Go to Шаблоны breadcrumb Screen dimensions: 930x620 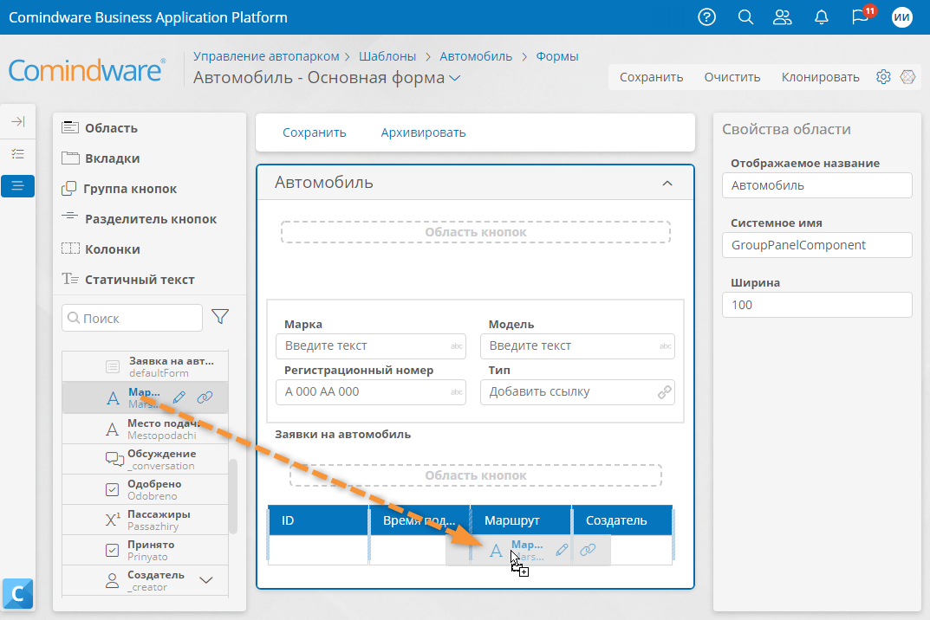coord(387,56)
